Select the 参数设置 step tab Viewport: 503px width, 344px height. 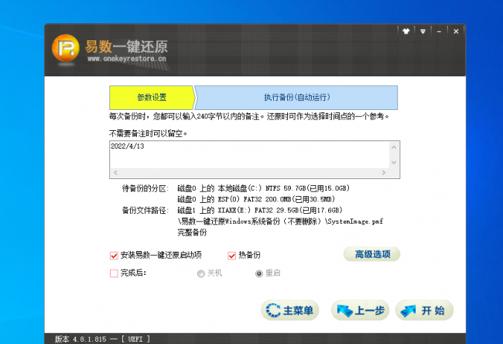(x=152, y=98)
